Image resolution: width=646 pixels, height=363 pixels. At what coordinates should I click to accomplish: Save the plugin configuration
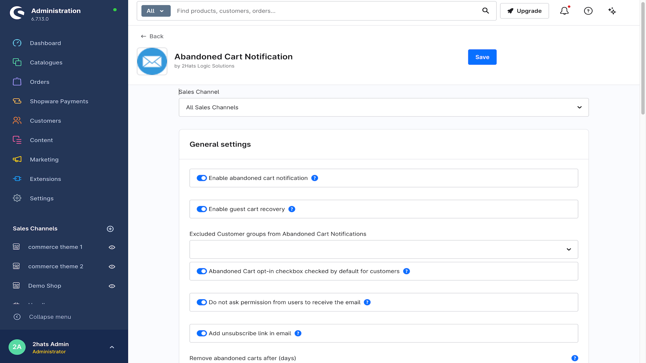(482, 57)
